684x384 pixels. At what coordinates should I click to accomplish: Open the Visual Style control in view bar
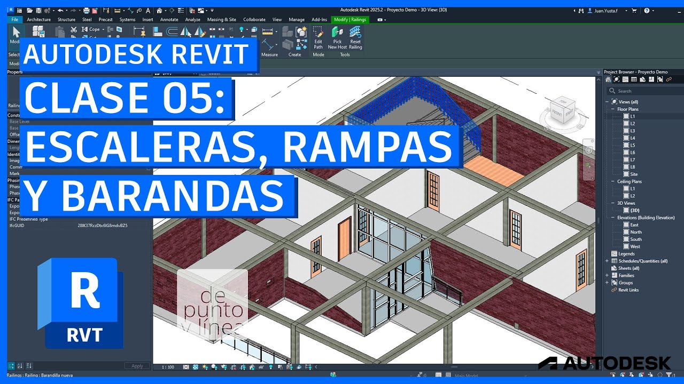(196, 367)
